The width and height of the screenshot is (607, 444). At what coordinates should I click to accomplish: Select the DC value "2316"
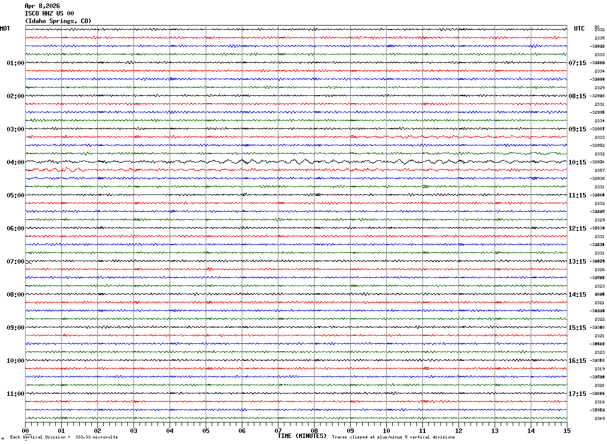coord(599,402)
